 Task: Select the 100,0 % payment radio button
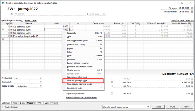112,82
